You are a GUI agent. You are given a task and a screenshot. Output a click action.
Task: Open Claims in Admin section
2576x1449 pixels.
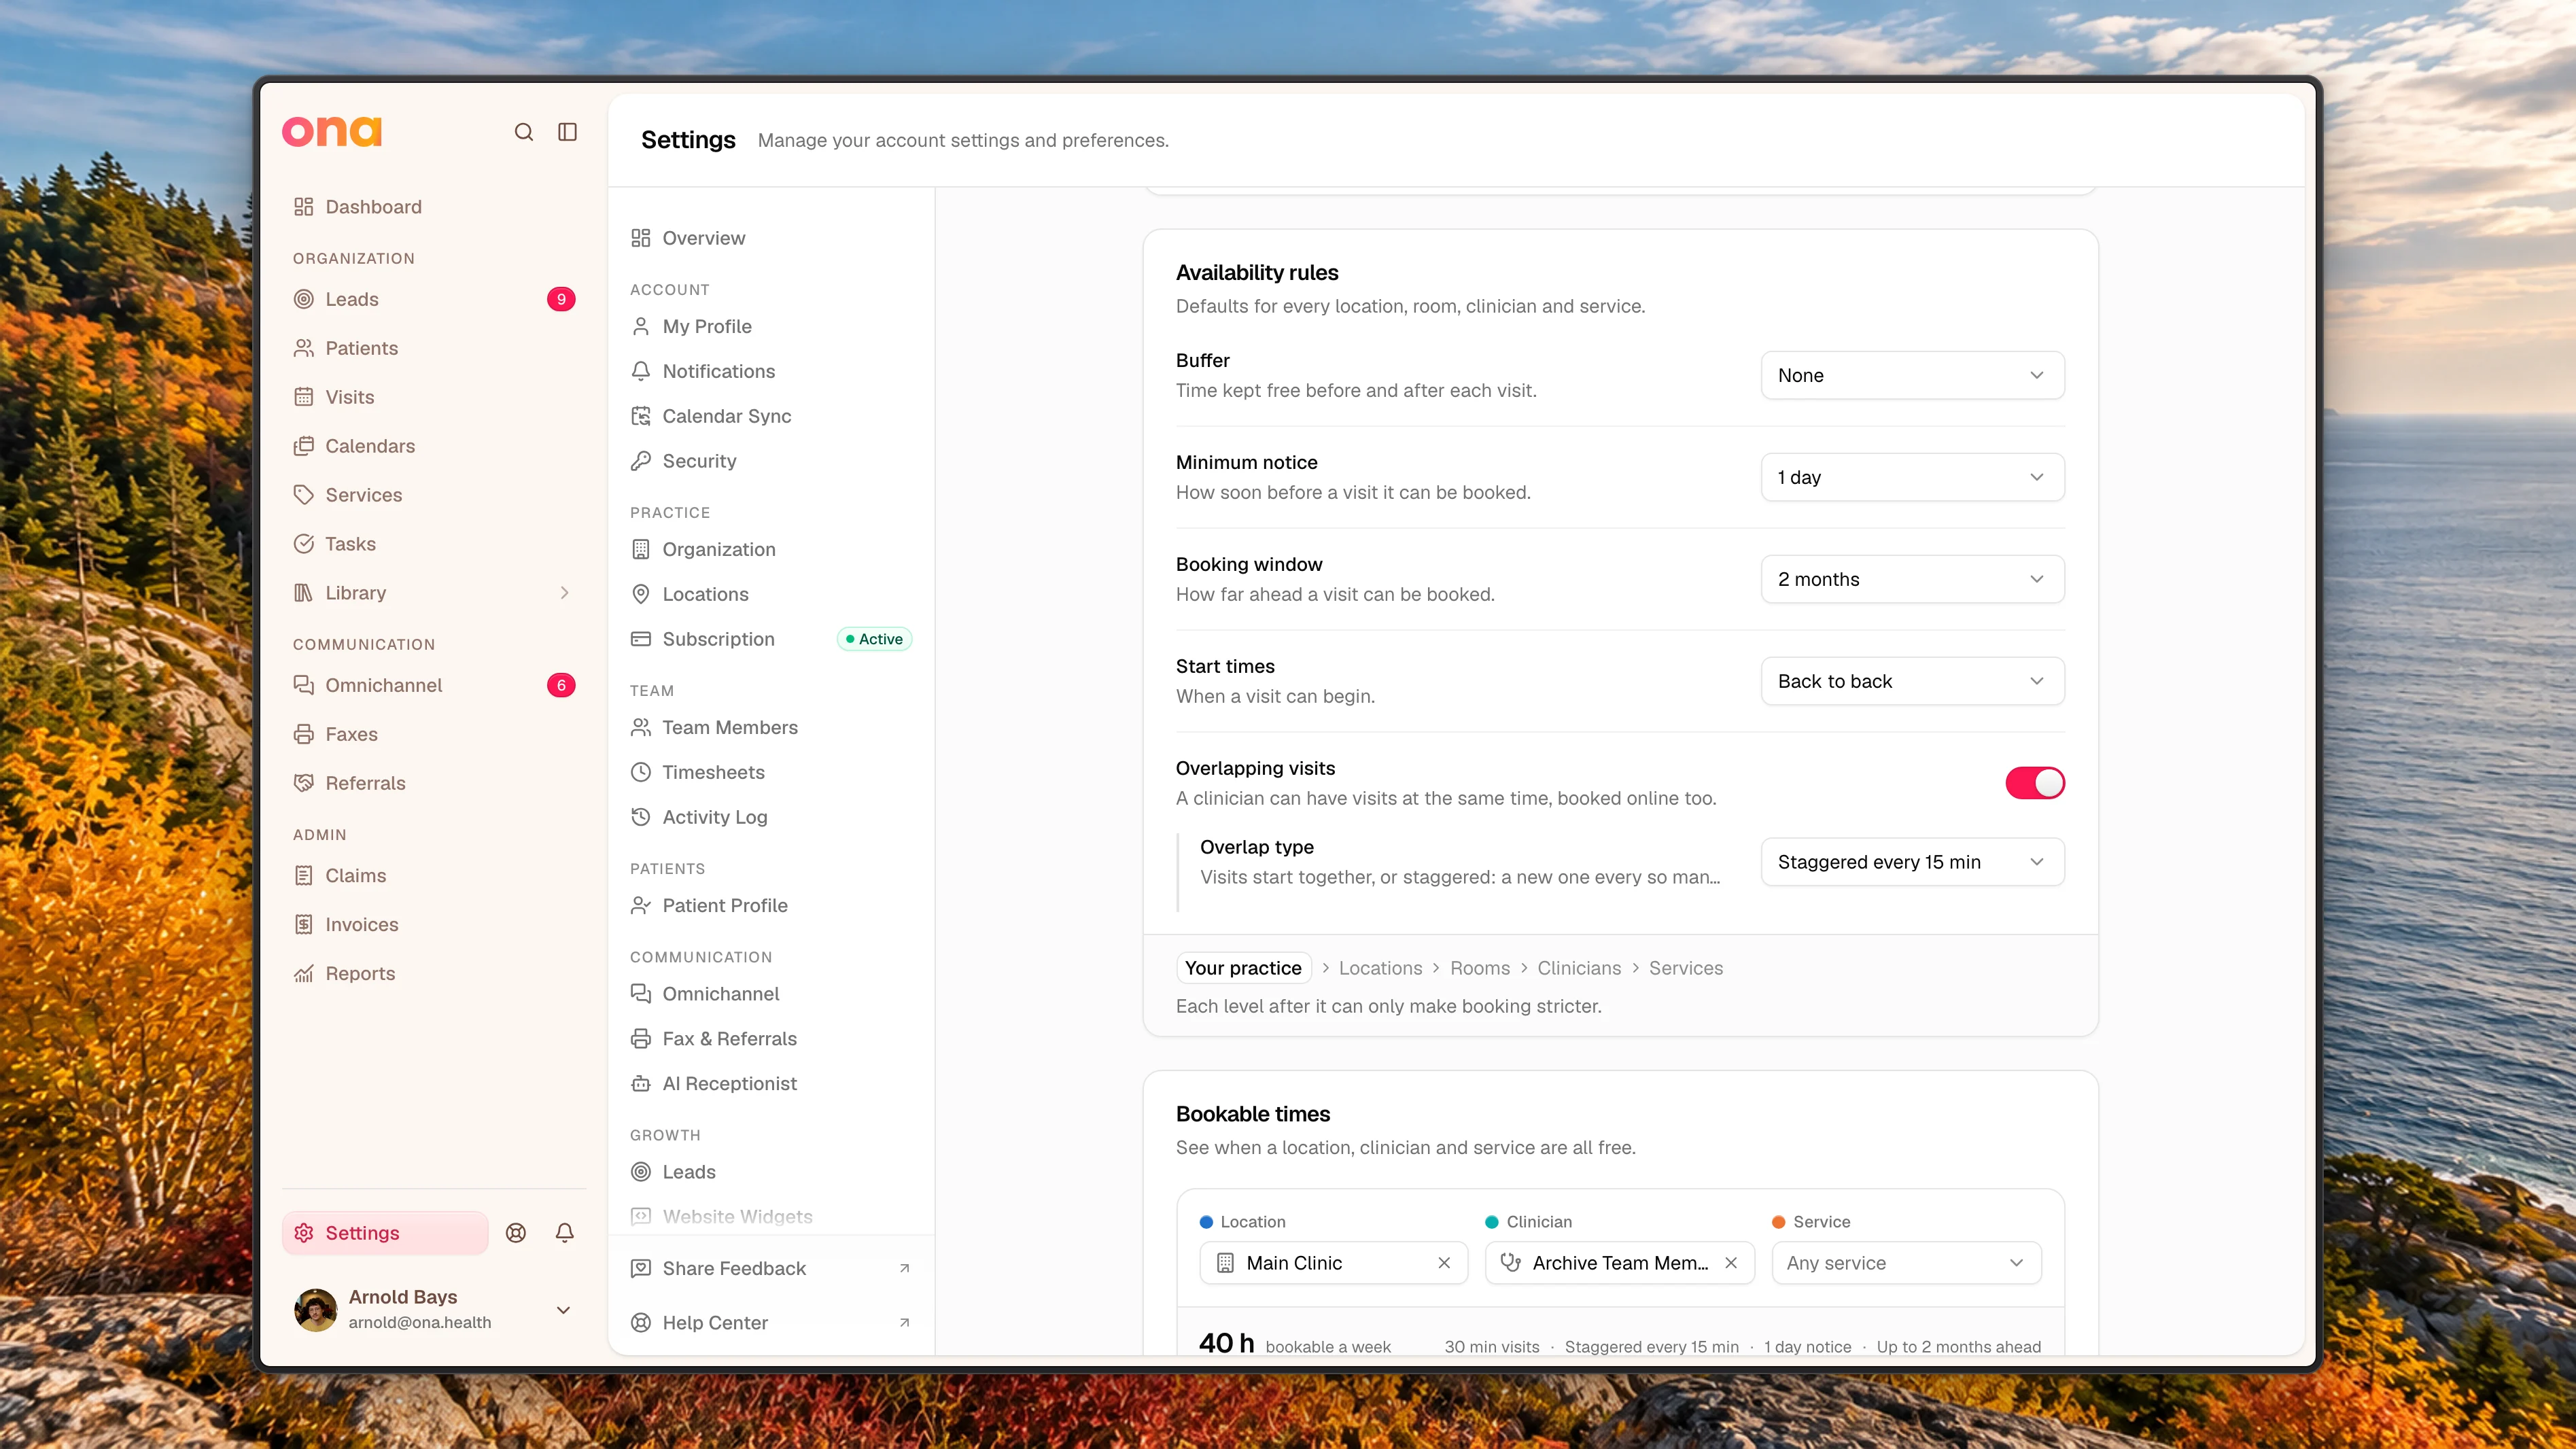[x=434, y=875]
